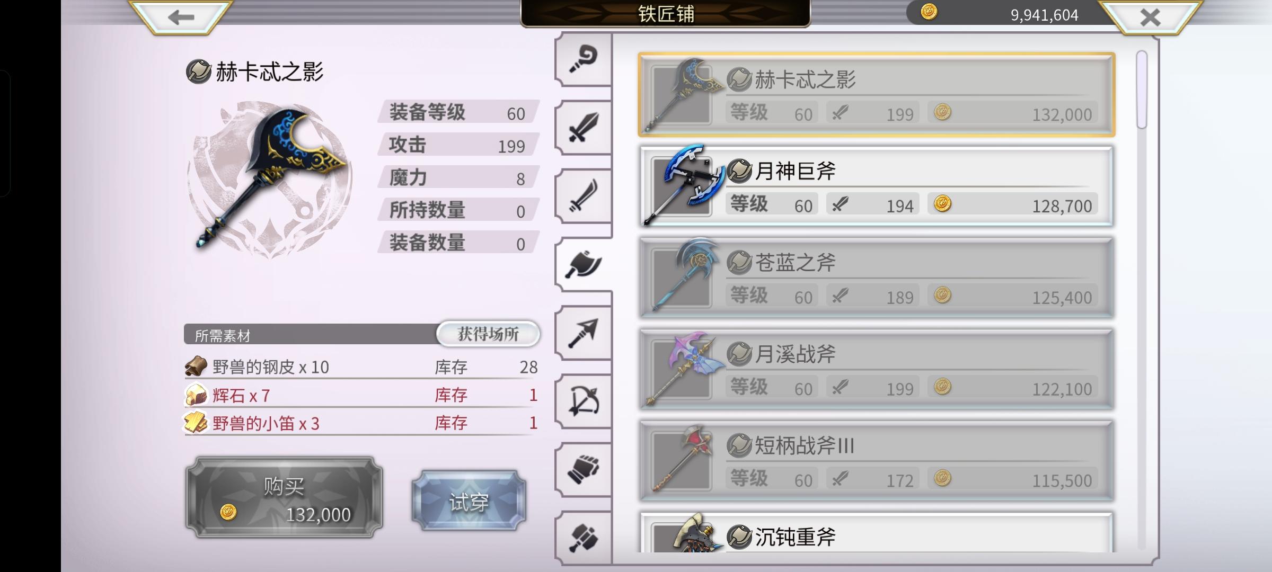Go back with the arrow button
Viewport: 1272px width, 572px height.
click(x=181, y=17)
